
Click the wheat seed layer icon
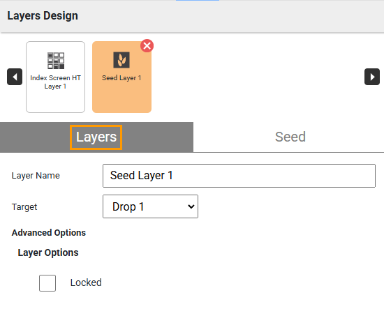[121, 60]
